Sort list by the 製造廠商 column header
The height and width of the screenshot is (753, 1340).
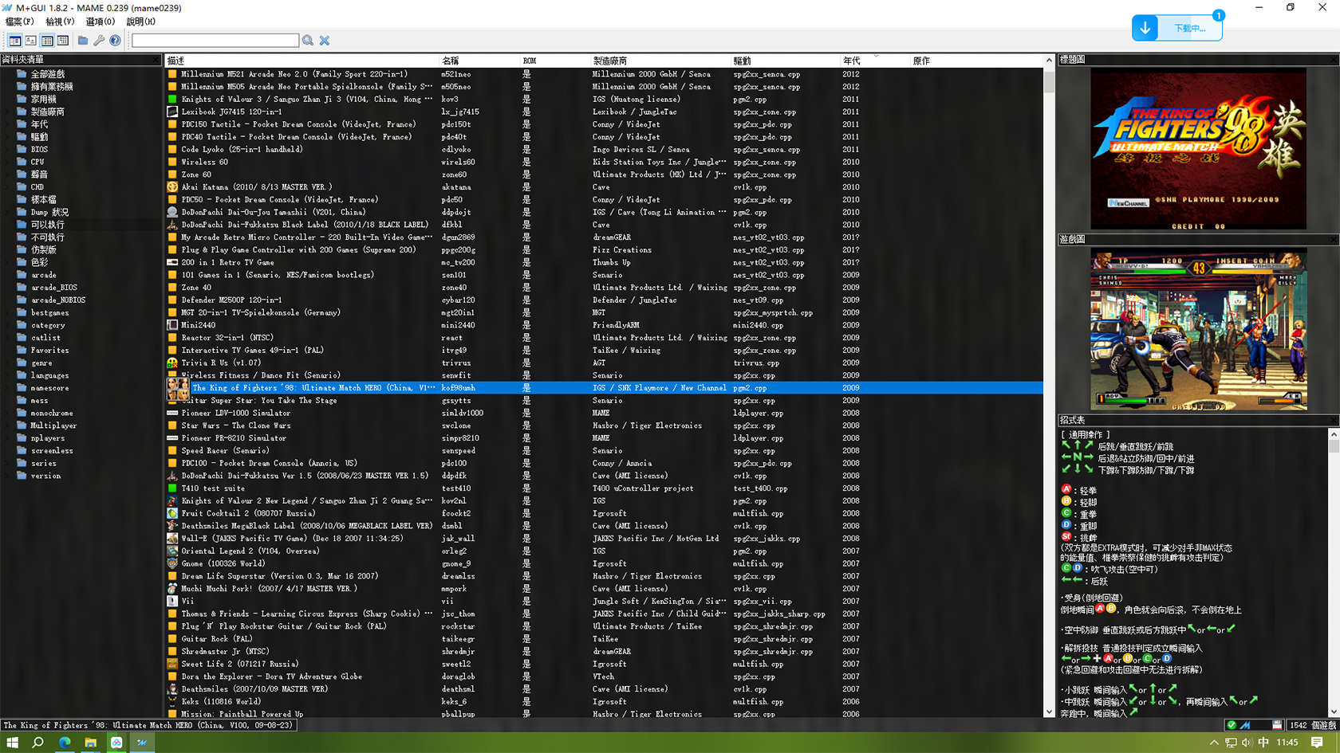pyautogui.click(x=660, y=61)
